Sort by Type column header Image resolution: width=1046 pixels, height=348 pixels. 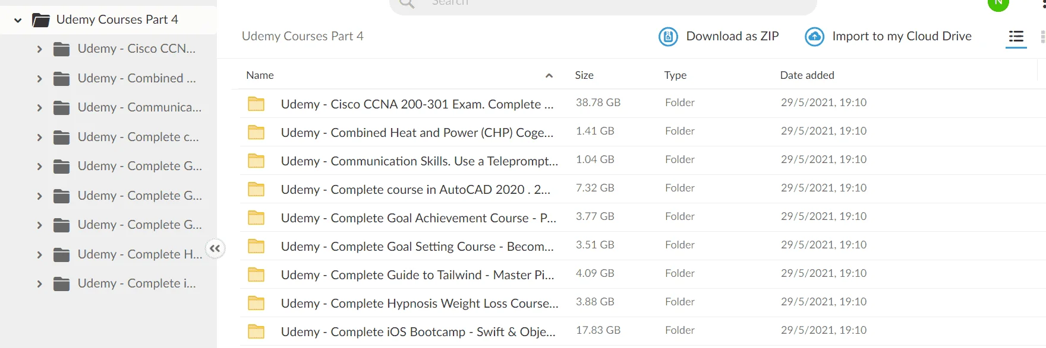coord(675,75)
